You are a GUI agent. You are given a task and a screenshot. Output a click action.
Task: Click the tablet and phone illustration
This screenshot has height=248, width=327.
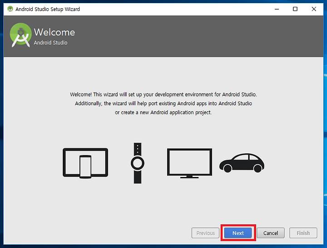coord(85,163)
